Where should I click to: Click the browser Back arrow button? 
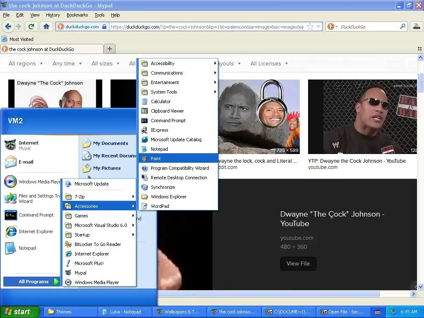pos(8,26)
